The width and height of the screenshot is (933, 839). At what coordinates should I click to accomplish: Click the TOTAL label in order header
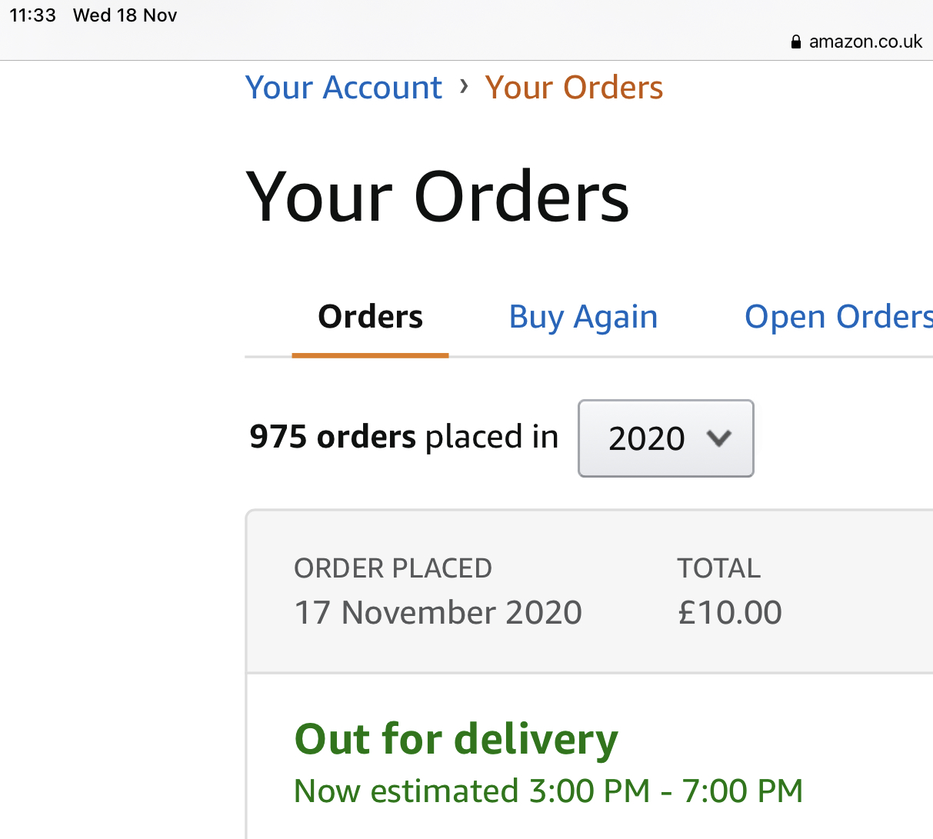[718, 568]
